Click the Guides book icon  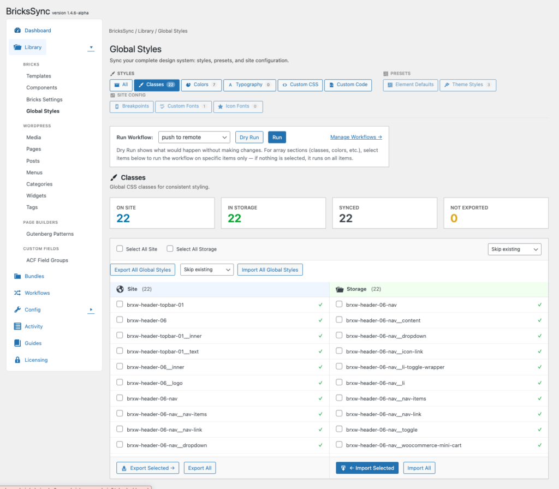pos(17,343)
